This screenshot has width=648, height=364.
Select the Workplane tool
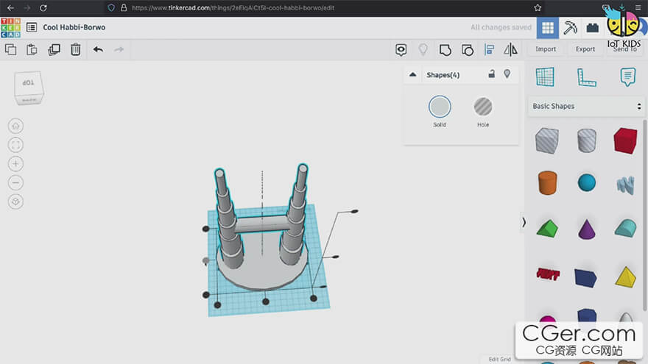(x=545, y=76)
